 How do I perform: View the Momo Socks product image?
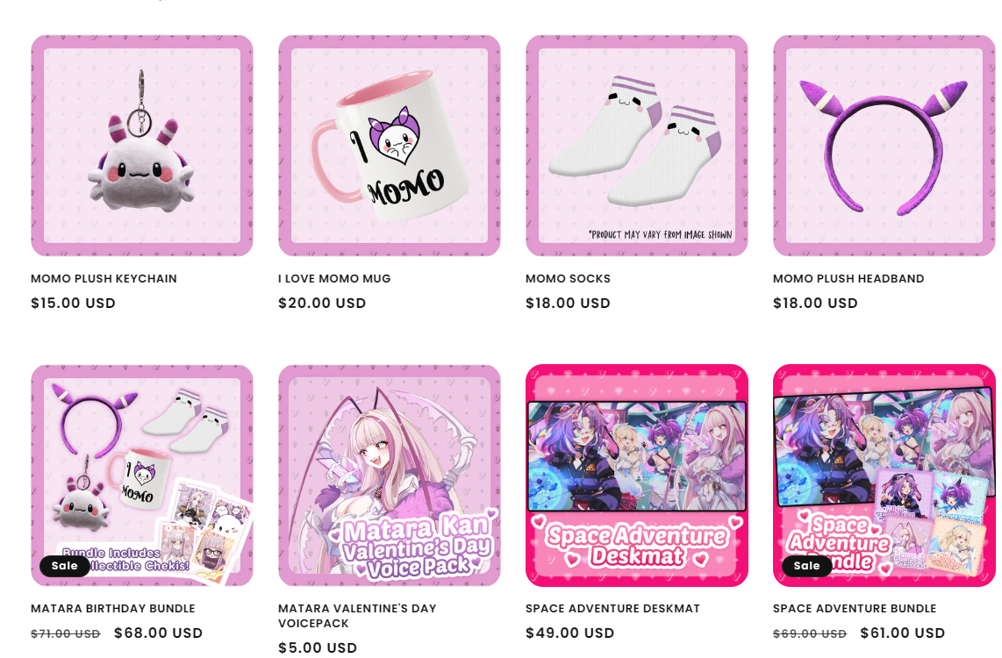[636, 146]
